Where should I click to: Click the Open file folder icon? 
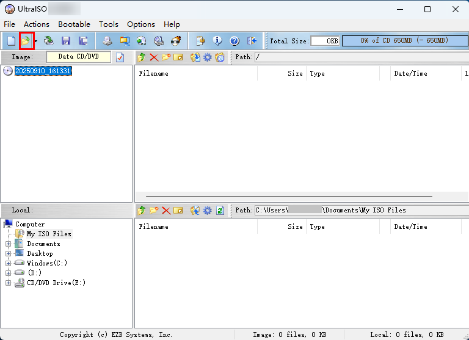(x=26, y=41)
